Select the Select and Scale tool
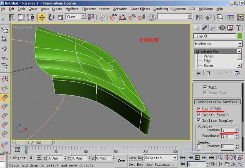This screenshot has height=168, width=245. 61,17
